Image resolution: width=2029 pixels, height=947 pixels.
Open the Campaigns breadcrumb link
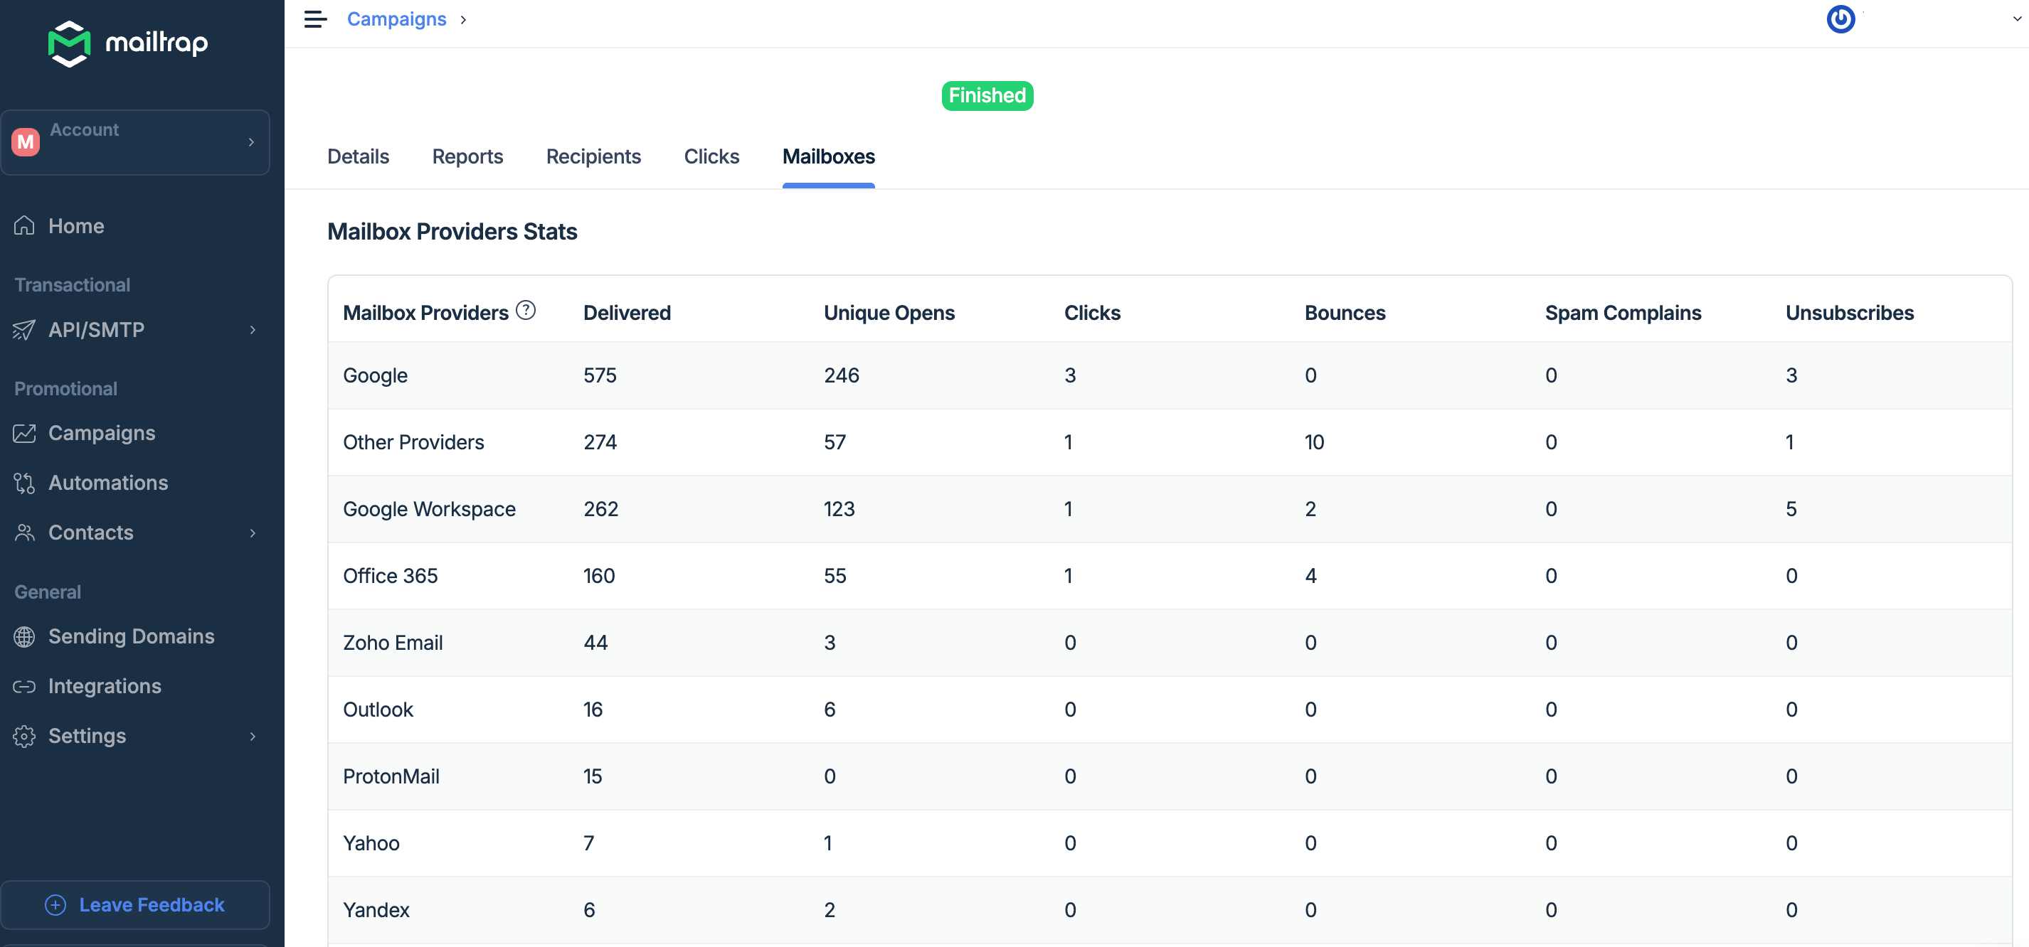(396, 19)
